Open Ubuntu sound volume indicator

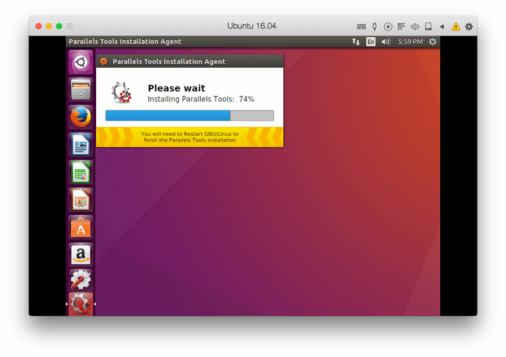(x=386, y=42)
